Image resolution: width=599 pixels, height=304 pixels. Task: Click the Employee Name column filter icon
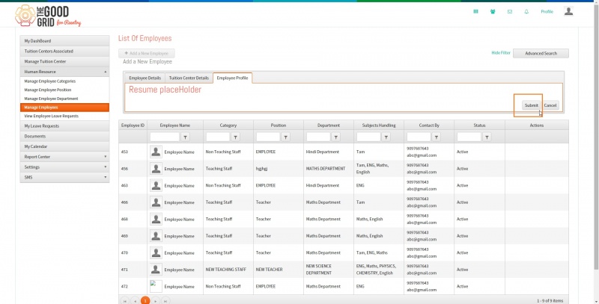coord(185,137)
